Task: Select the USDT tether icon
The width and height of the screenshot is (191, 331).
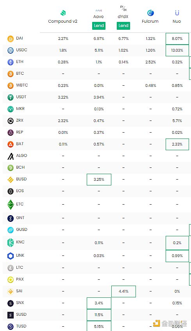Action: (x=11, y=97)
